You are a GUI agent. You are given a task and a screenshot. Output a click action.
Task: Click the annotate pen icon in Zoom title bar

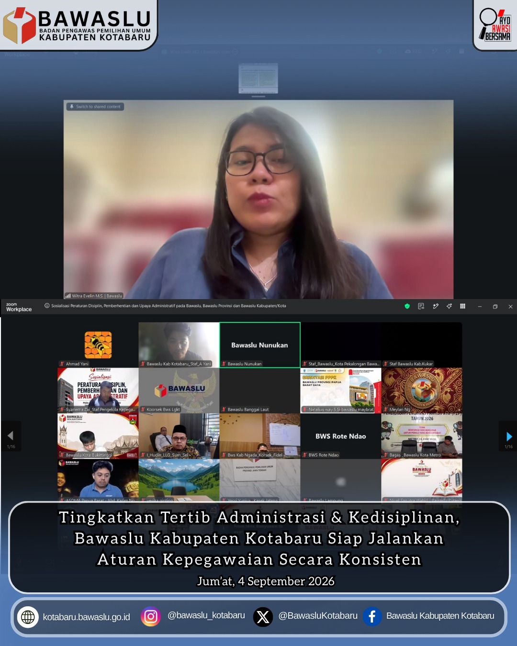click(x=436, y=306)
